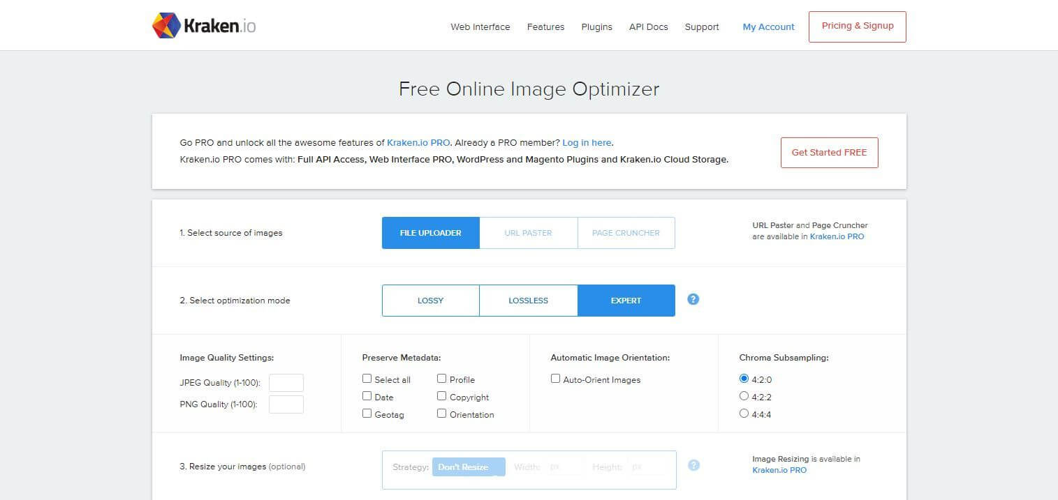Viewport: 1058px width, 500px height.
Task: Tick the Copyright checkbox
Action: pos(442,396)
